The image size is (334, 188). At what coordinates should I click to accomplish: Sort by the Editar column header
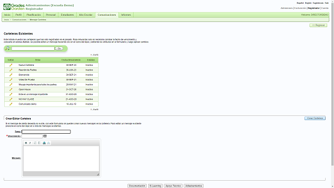[x=10, y=60]
